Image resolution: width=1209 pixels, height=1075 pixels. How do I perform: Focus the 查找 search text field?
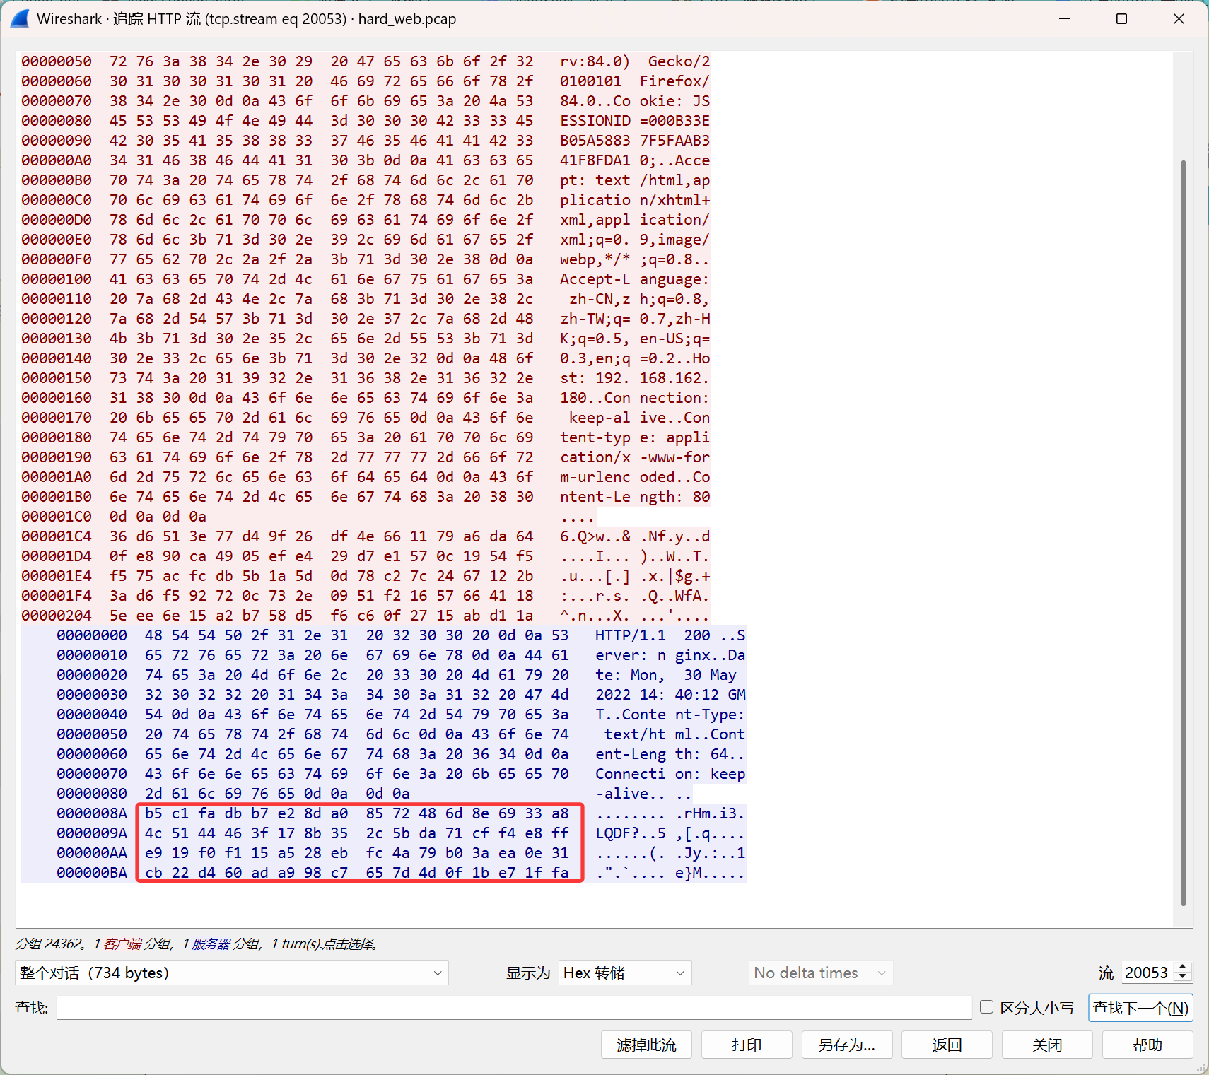[514, 1008]
